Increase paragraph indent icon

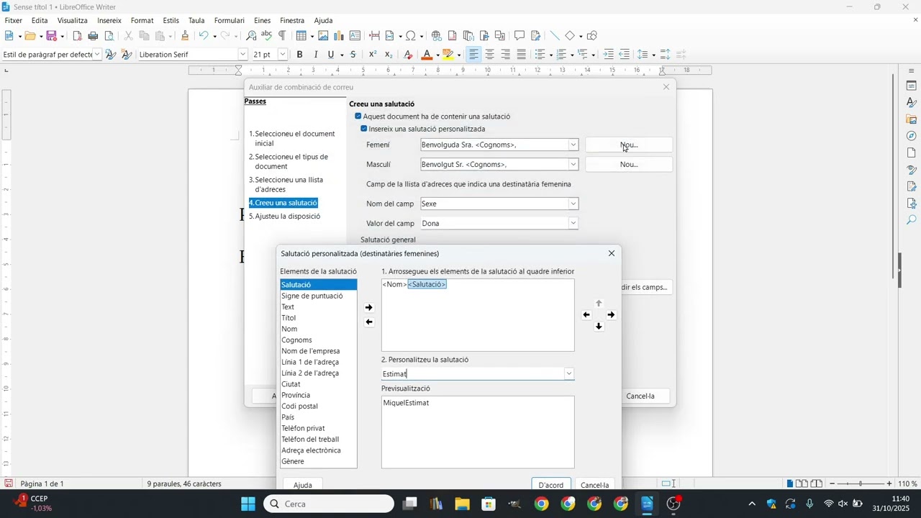click(x=609, y=55)
